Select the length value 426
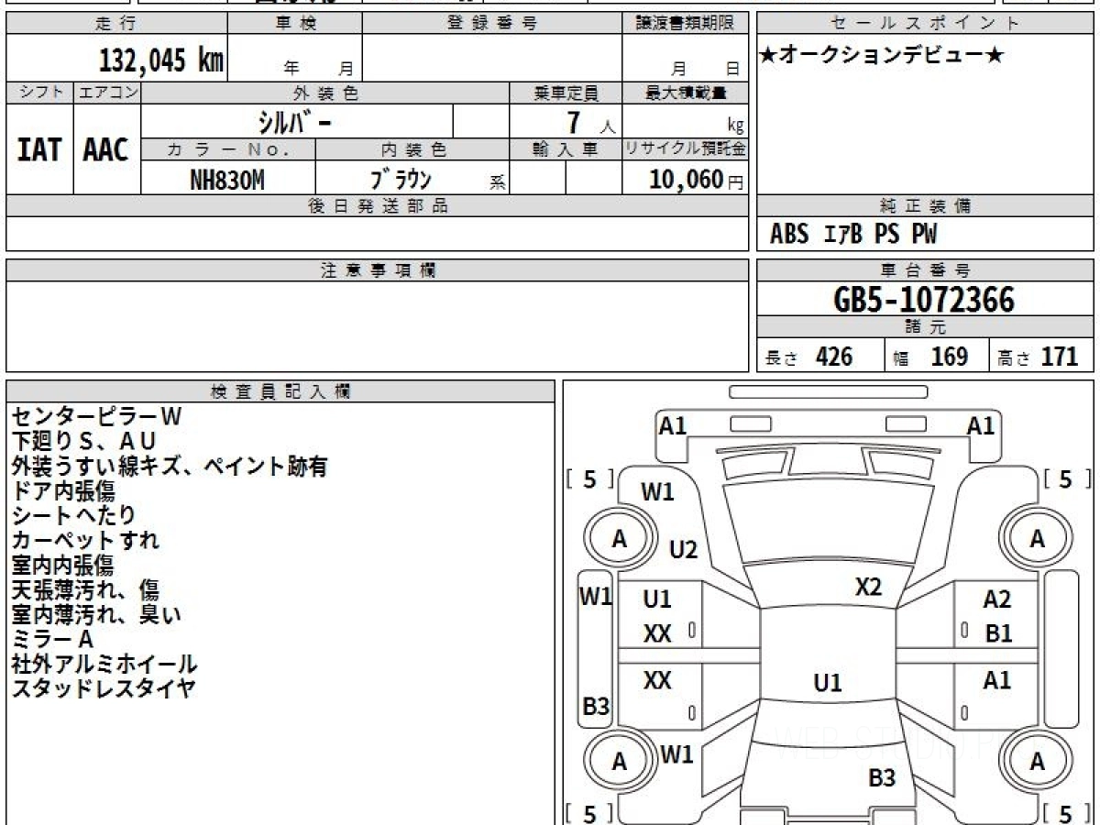The height and width of the screenshot is (825, 1100). click(x=834, y=357)
